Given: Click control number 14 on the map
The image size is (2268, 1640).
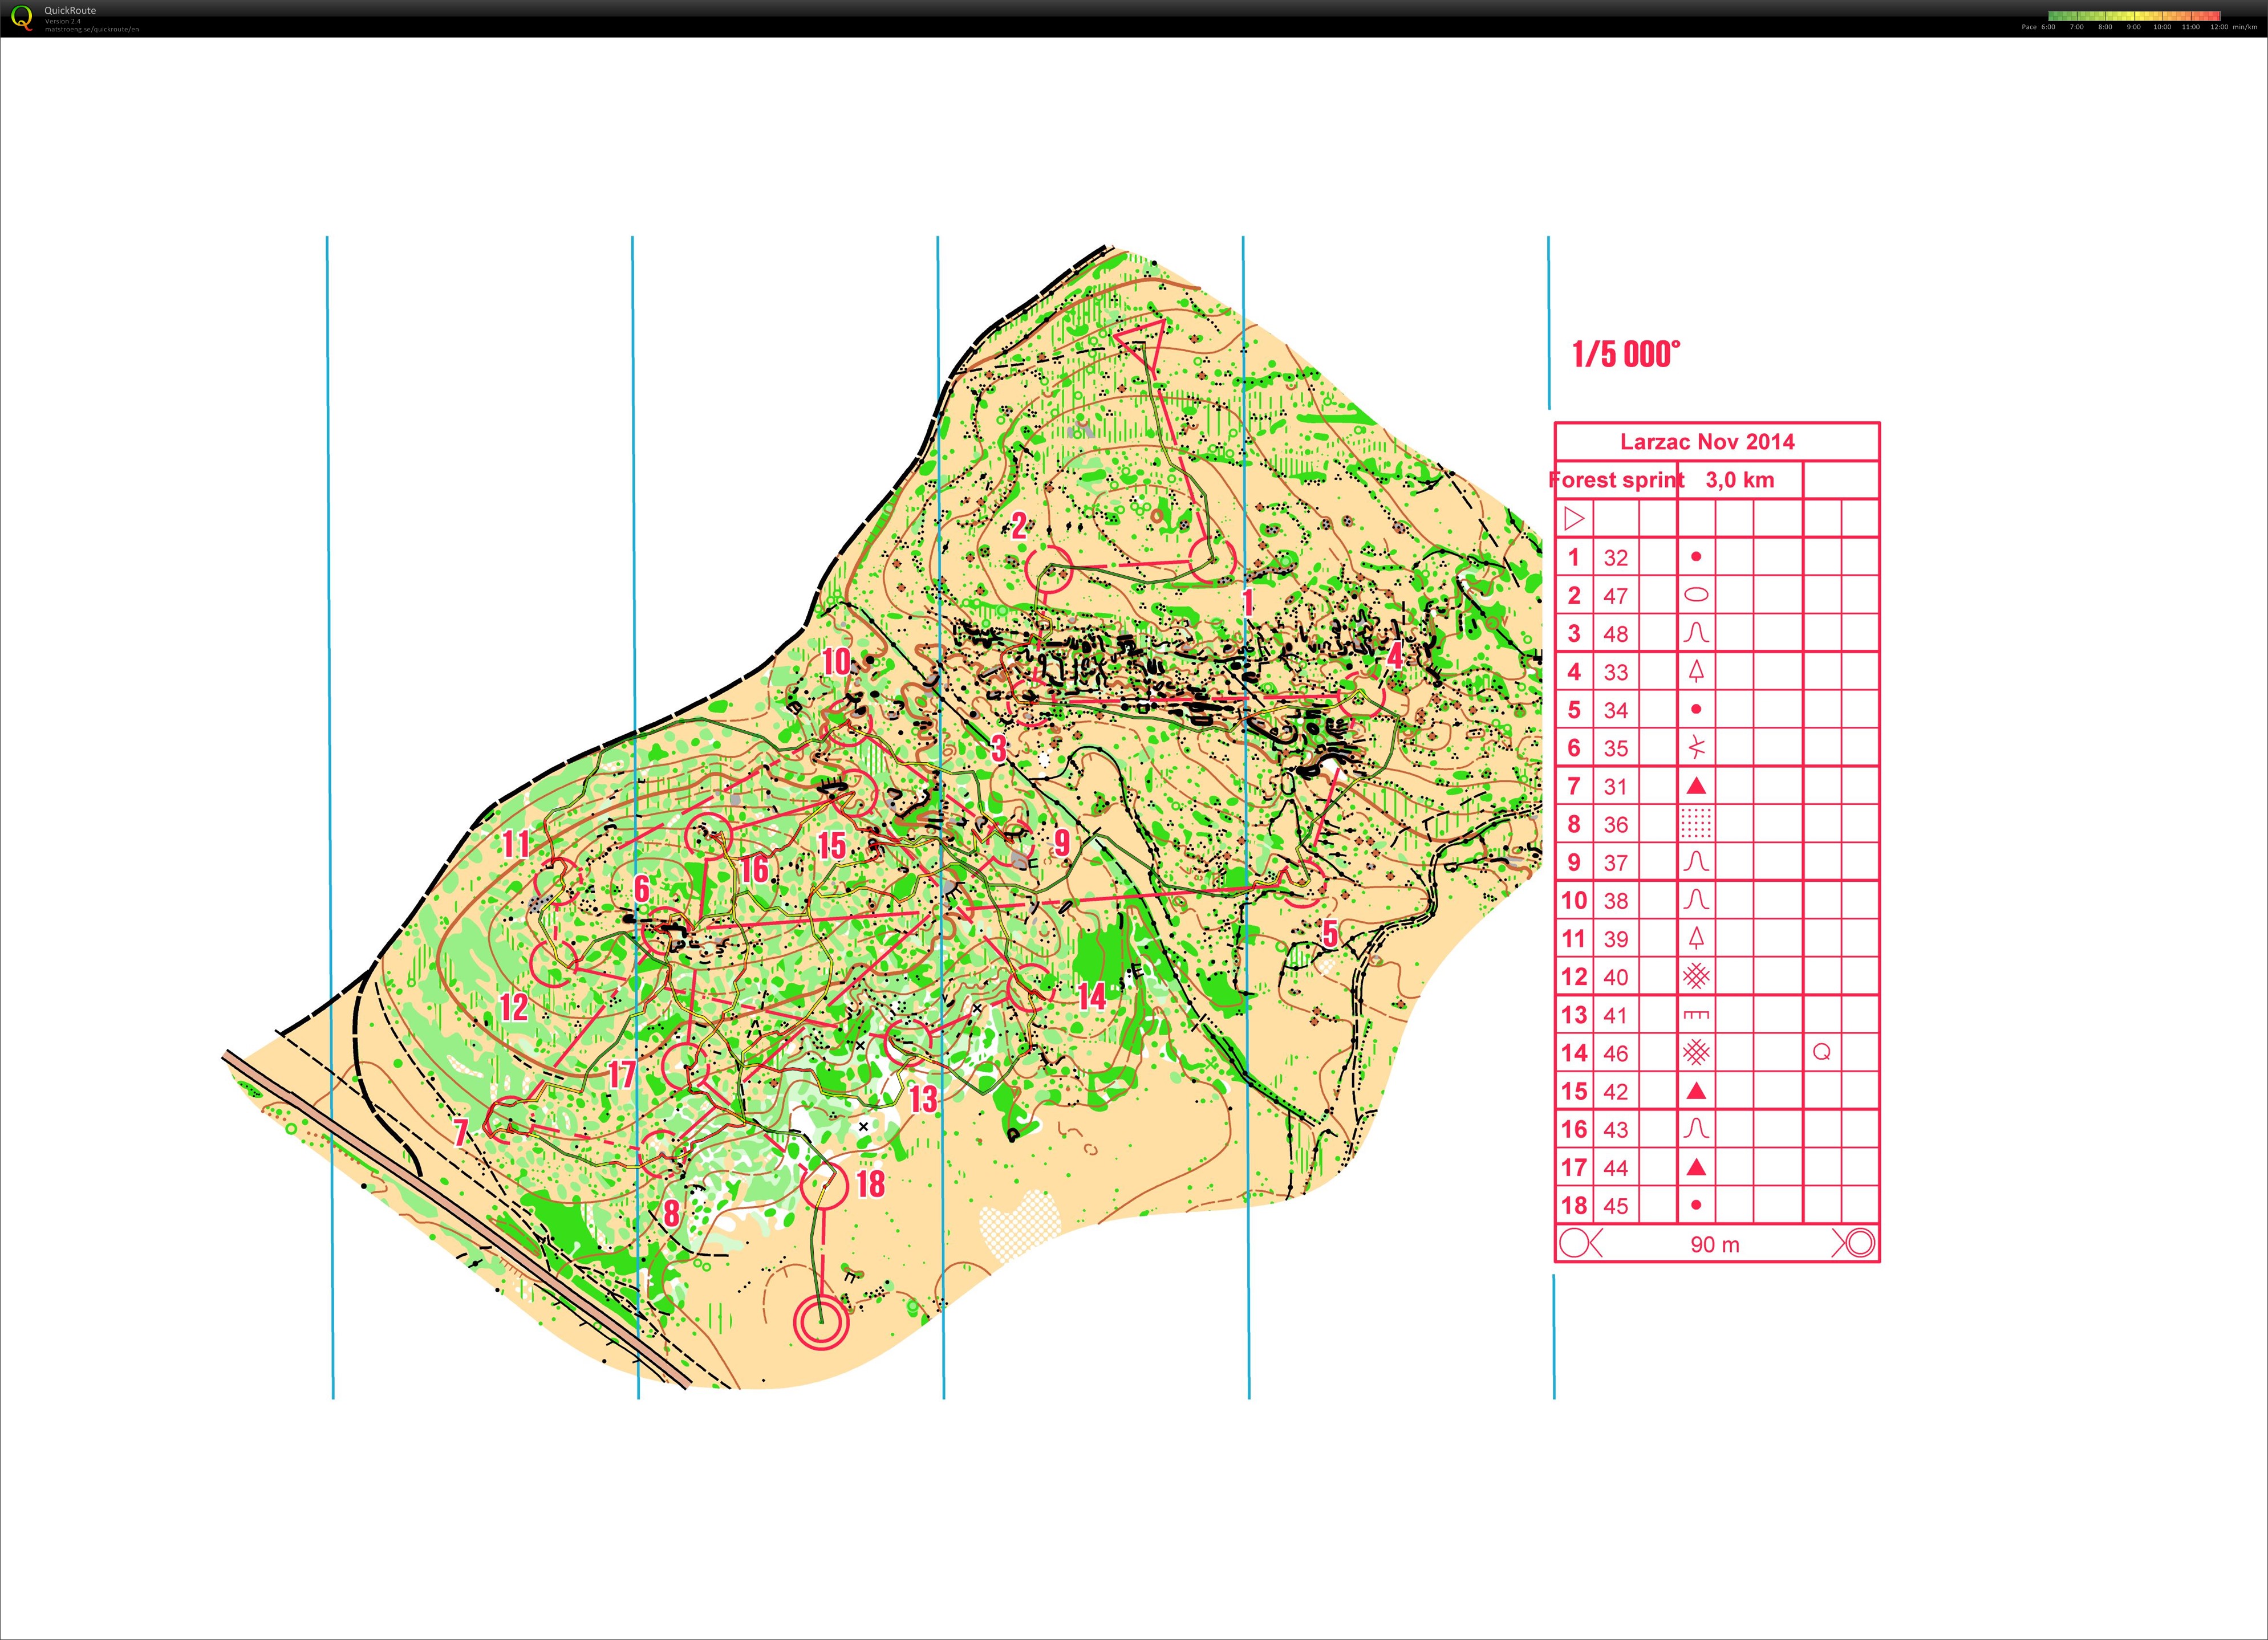Looking at the screenshot, I should tap(1092, 995).
